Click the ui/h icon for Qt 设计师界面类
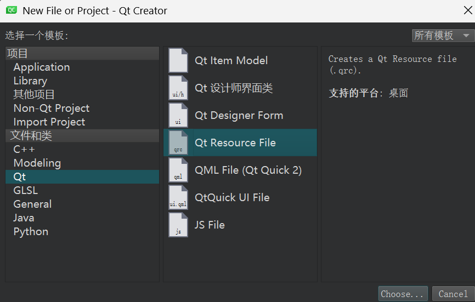Image resolution: width=475 pixels, height=302 pixels. pyautogui.click(x=178, y=88)
